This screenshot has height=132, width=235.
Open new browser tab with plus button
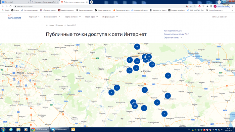pos(91,2)
